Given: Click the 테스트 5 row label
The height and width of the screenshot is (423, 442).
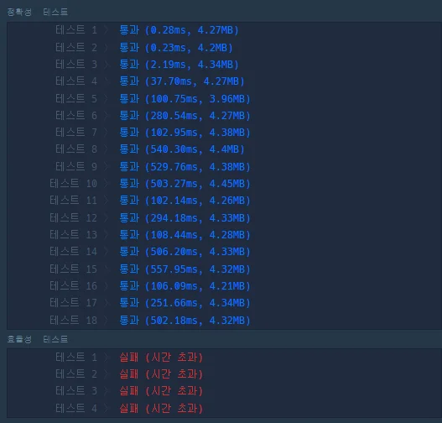Looking at the screenshot, I should coord(76,99).
